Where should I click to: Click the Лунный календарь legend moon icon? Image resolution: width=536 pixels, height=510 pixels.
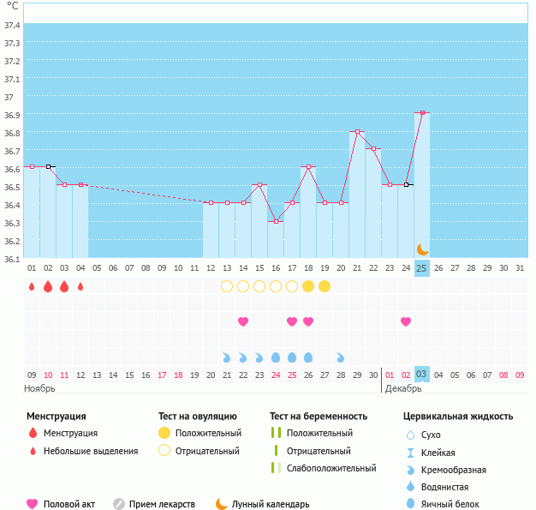[x=222, y=504]
